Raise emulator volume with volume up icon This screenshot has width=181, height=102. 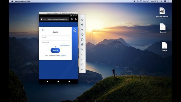82,25
